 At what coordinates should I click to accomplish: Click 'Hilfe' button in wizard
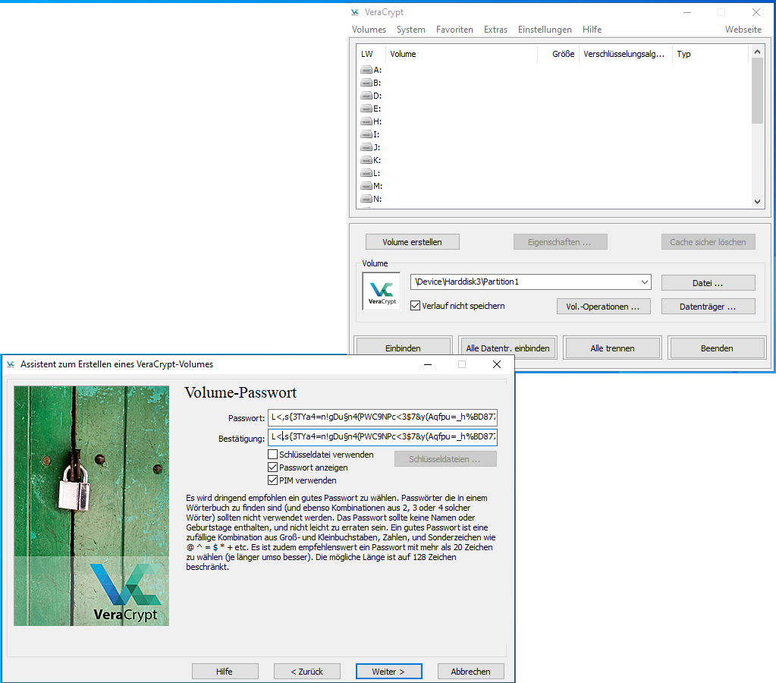pos(225,671)
